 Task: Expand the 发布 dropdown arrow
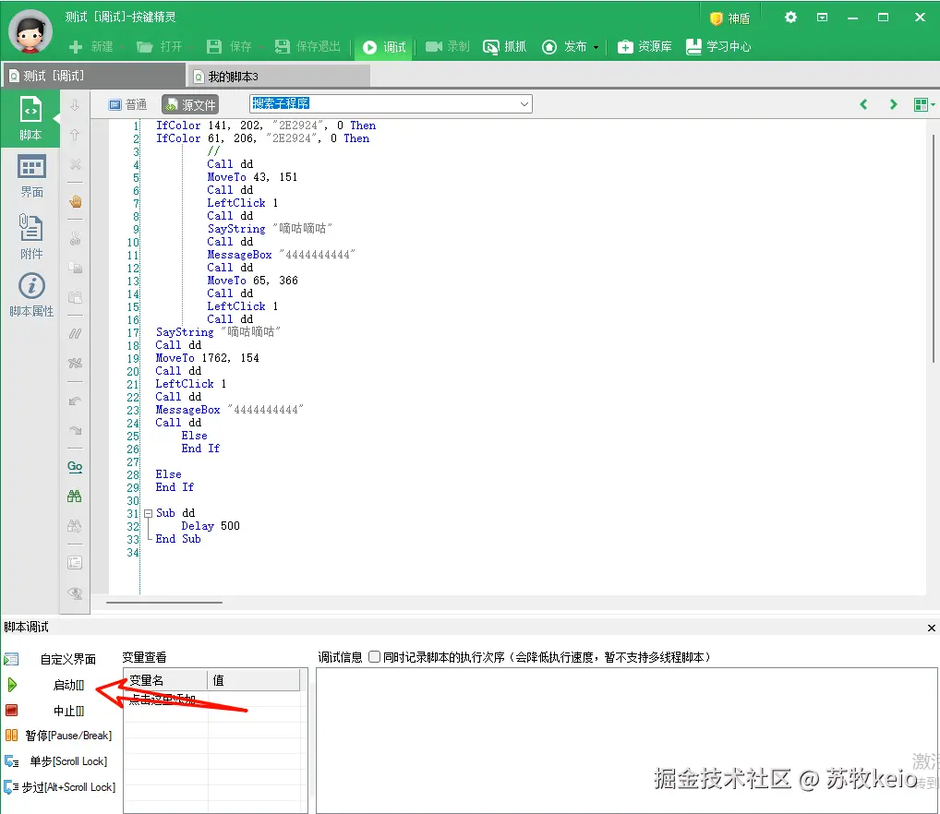click(x=596, y=47)
